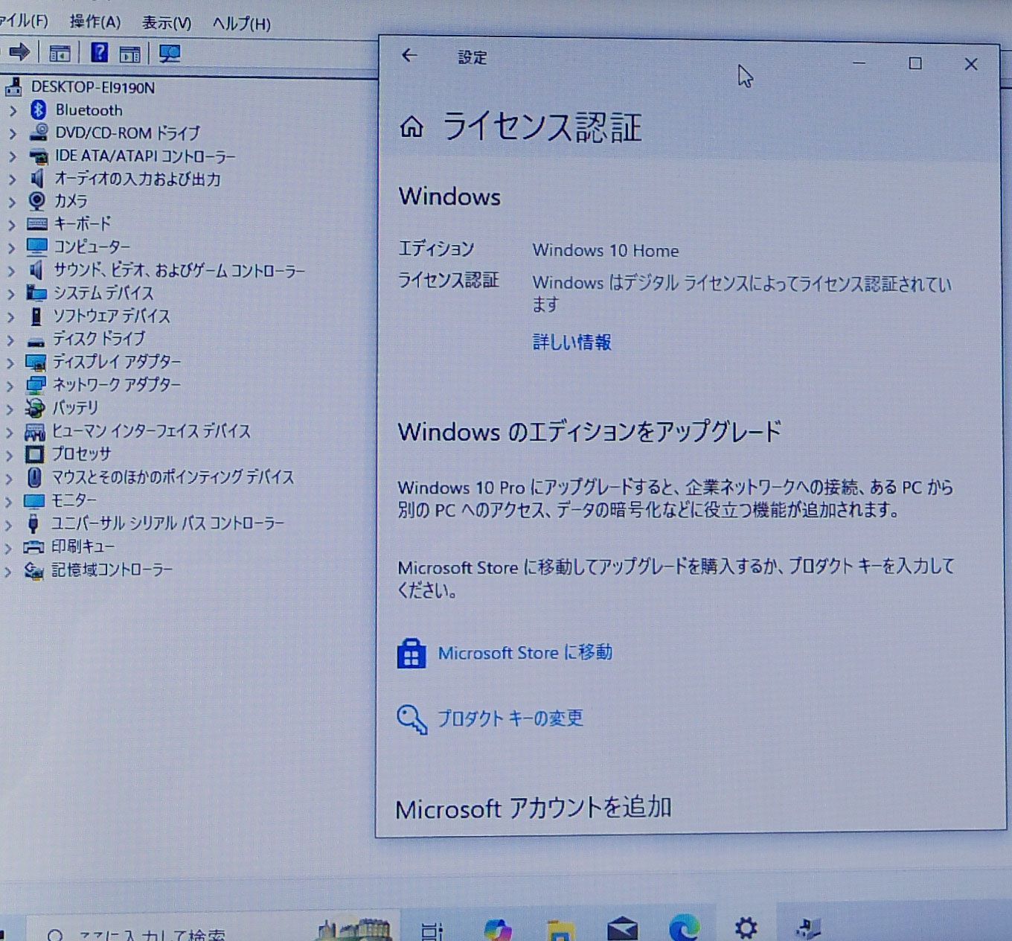1012x941 pixels.
Task: Scan for hardware changes using monitor toolbar icon
Action: point(170,53)
